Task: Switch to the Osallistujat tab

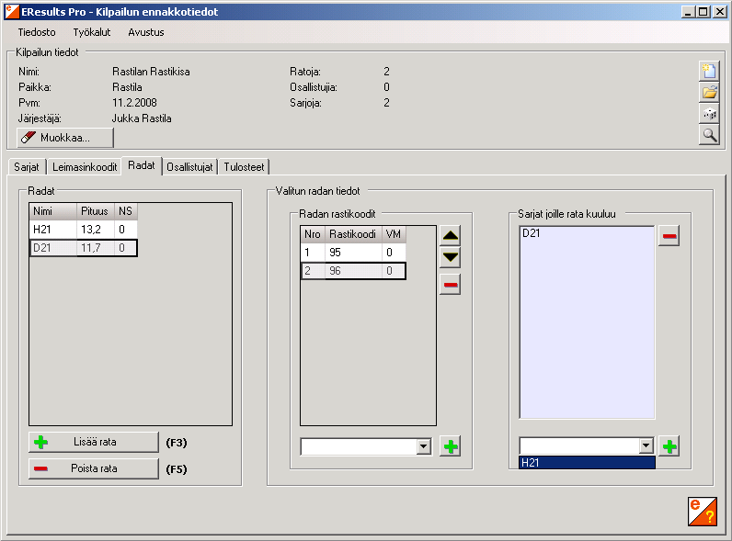Action: pyautogui.click(x=189, y=167)
